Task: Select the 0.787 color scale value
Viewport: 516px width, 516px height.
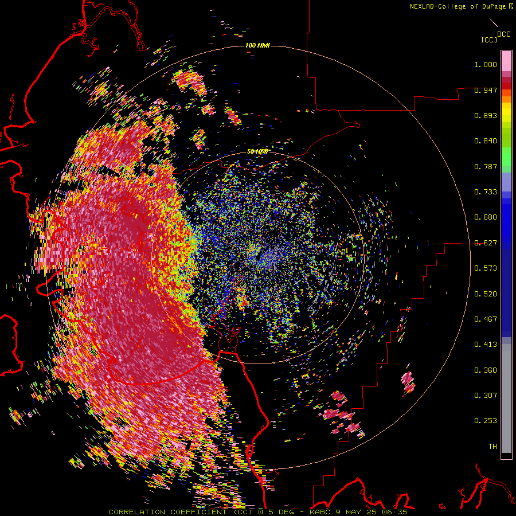Action: click(486, 166)
